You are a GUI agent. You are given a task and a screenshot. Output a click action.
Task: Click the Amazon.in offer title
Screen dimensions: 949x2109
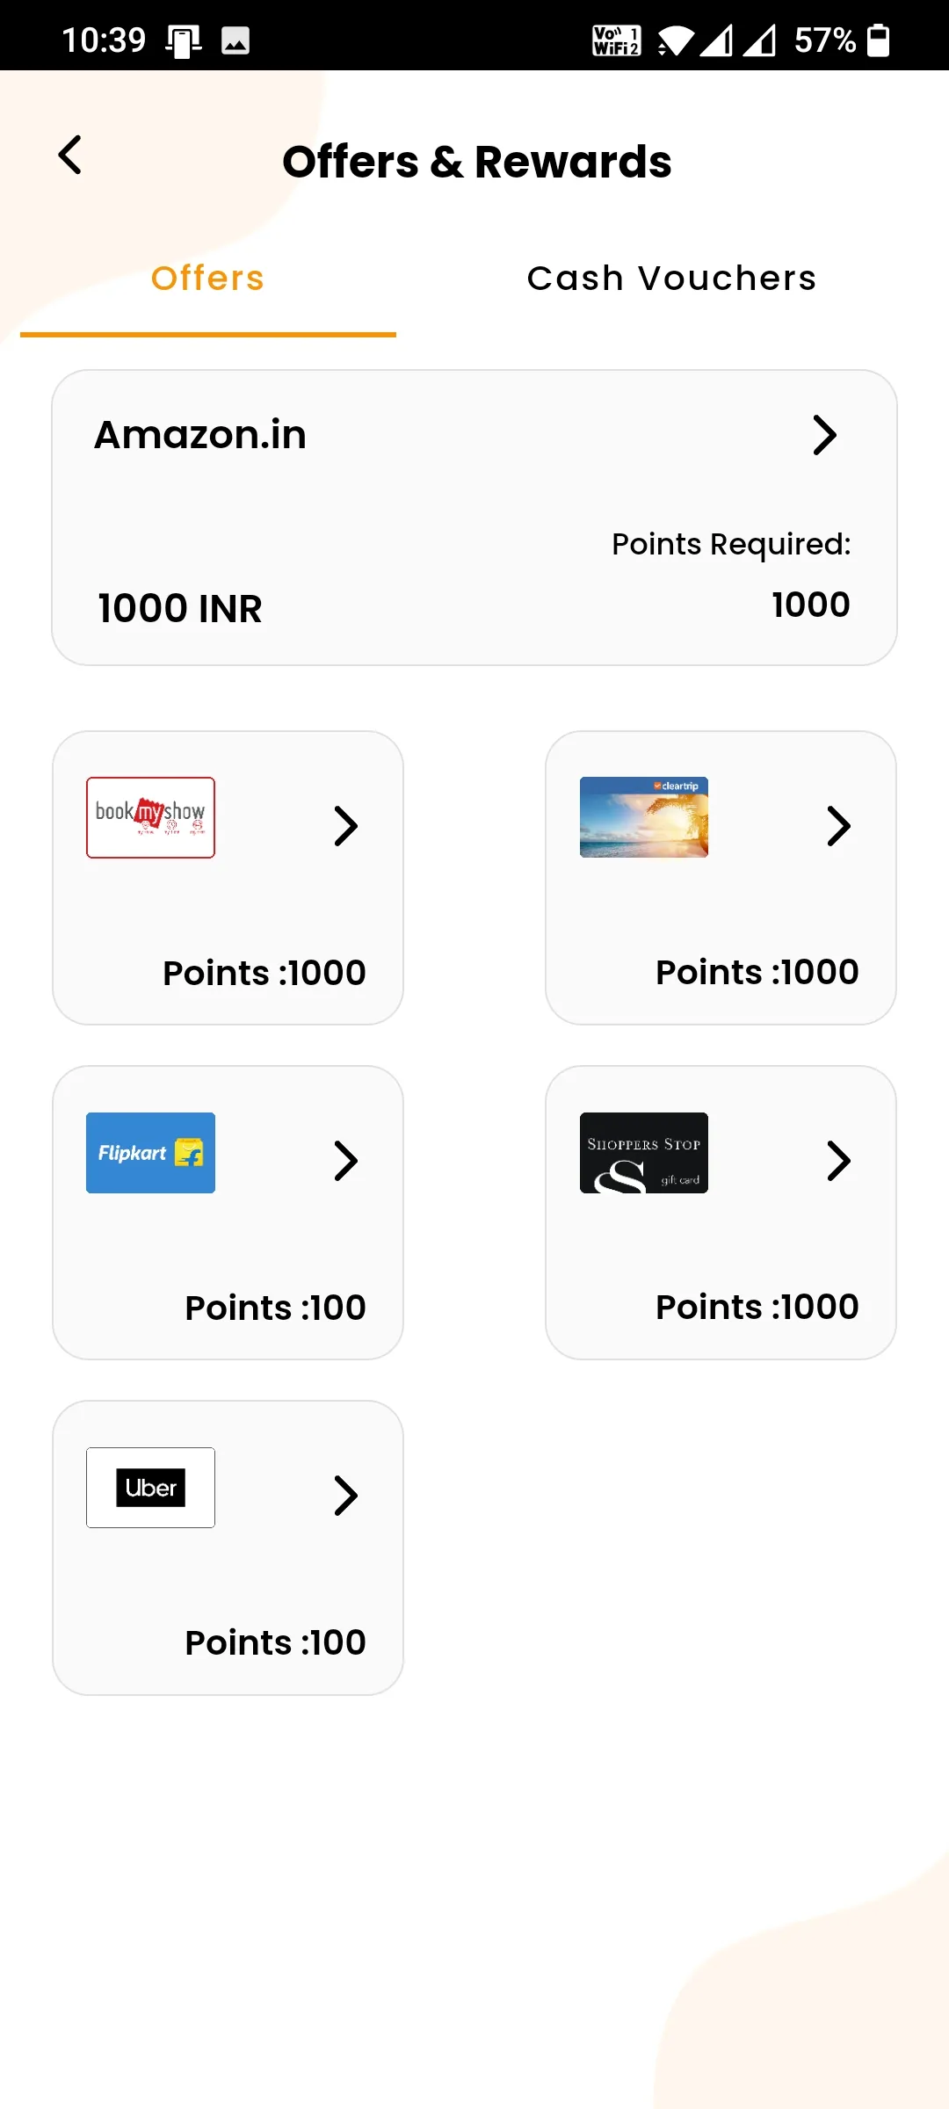tap(200, 435)
